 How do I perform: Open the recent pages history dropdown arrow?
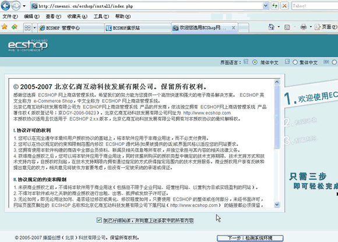(24, 6)
